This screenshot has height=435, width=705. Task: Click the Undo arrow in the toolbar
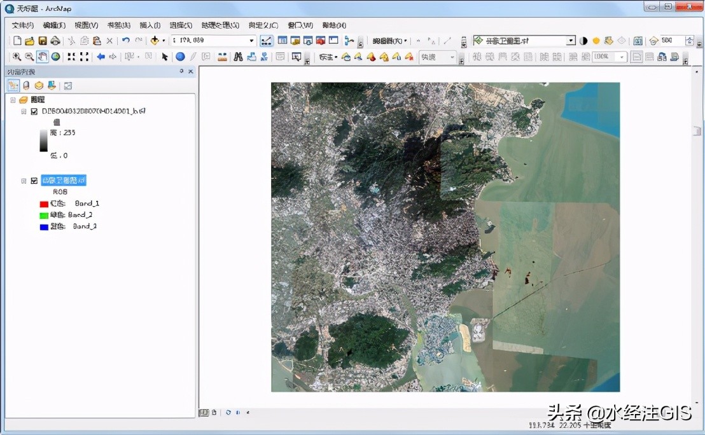coord(125,41)
